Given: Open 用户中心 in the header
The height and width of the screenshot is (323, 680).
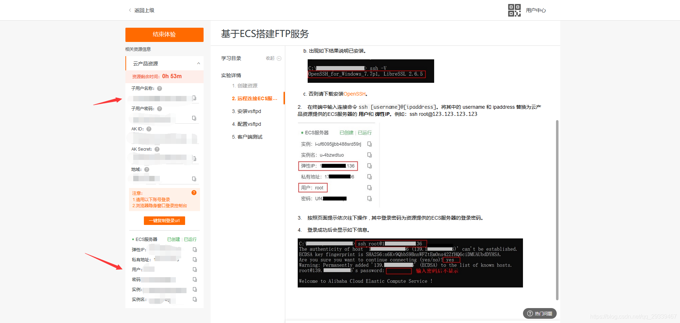Looking at the screenshot, I should click(536, 10).
